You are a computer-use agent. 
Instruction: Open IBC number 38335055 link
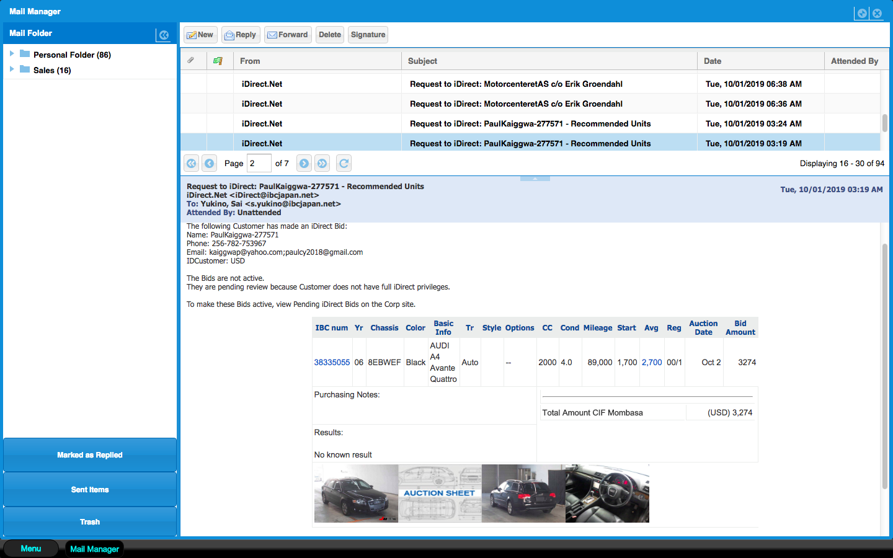click(x=332, y=362)
